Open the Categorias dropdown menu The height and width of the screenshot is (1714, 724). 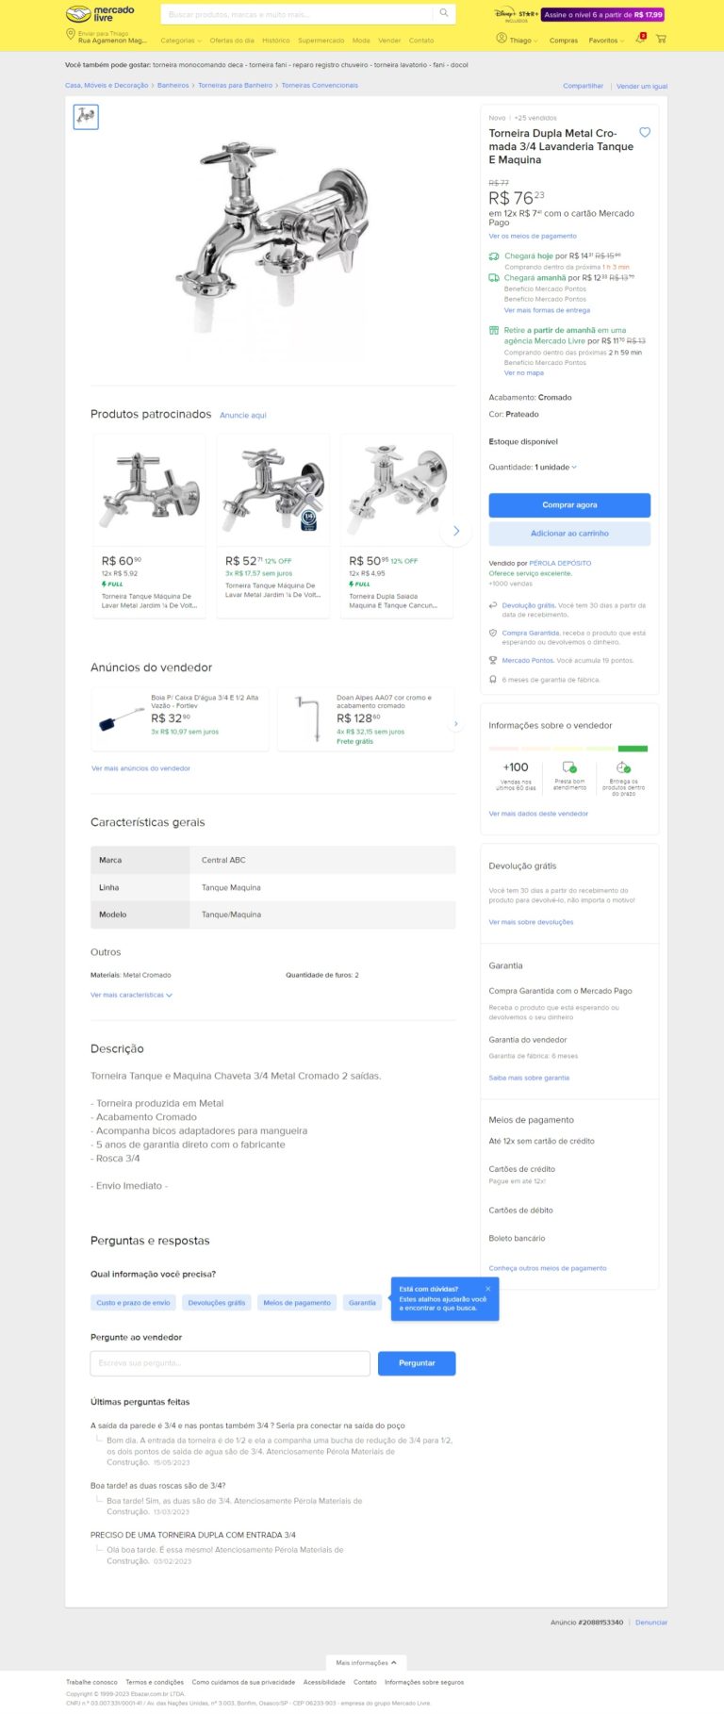[x=181, y=41]
